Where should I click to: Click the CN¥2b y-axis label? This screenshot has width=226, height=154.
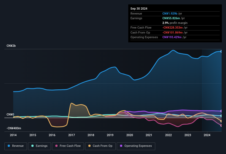tap(11, 46)
